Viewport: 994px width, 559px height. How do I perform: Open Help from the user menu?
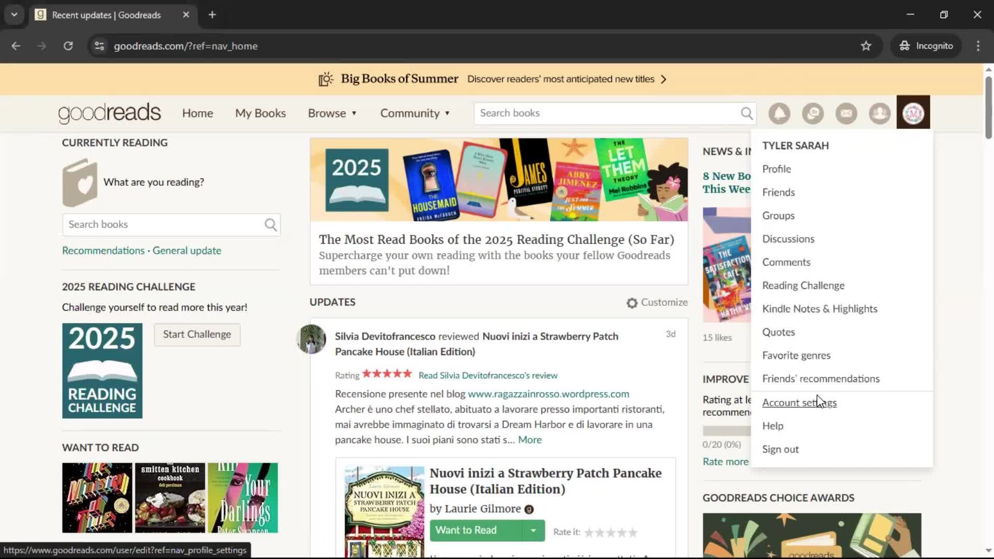pos(772,425)
